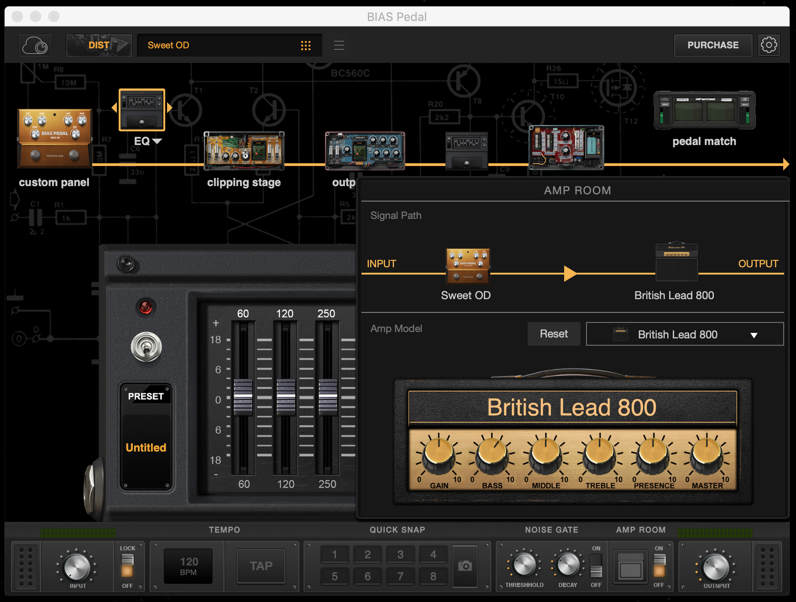The width and height of the screenshot is (796, 602).
Task: Select quick snap slot 6
Action: click(x=367, y=576)
